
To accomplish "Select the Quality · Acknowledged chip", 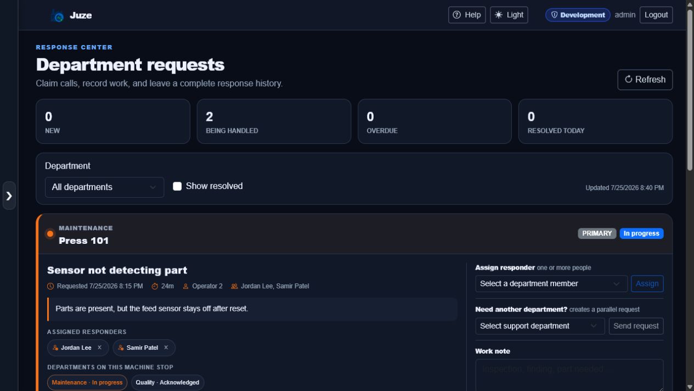I will [167, 382].
